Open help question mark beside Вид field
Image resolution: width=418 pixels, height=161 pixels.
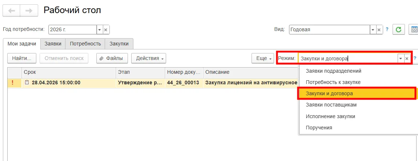pyautogui.click(x=387, y=29)
